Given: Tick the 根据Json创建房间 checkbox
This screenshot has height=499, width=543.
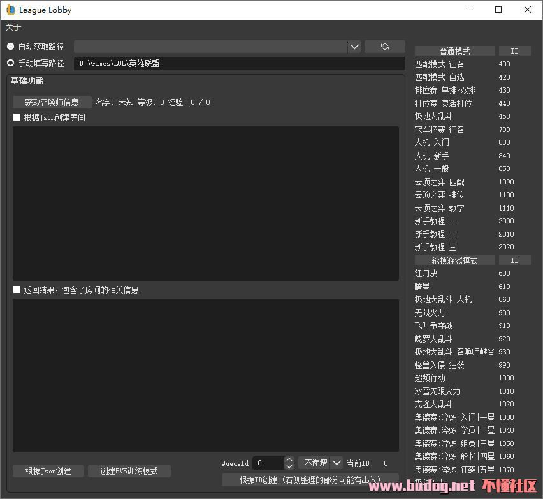Looking at the screenshot, I should (17, 117).
